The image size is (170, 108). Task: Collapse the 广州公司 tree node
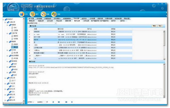click(5, 84)
